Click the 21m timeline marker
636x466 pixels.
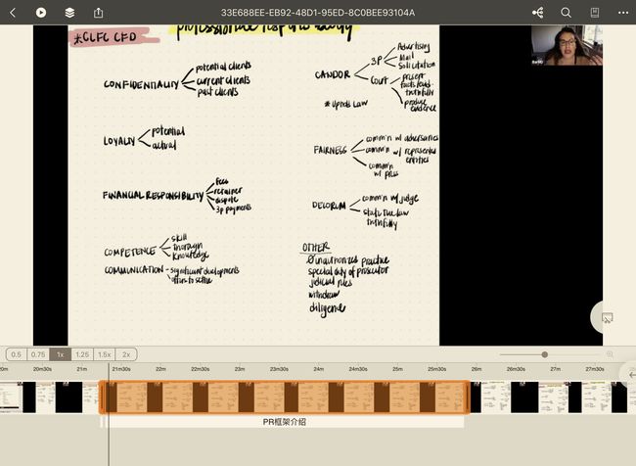pos(82,369)
